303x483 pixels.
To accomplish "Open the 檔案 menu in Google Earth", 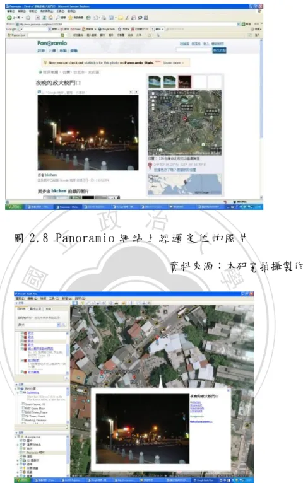I will [x=20, y=298].
